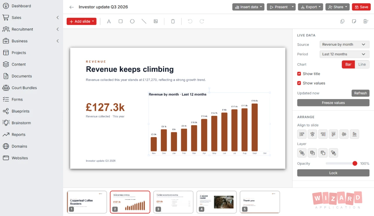
Task: Click the Opacity slider handle
Action: tap(355, 163)
